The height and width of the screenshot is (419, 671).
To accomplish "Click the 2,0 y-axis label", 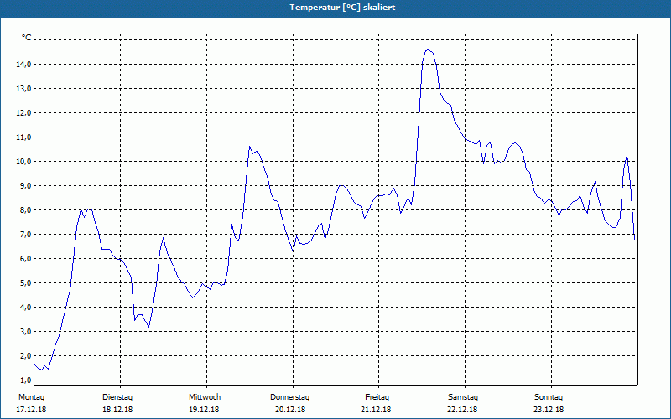I will coord(25,356).
